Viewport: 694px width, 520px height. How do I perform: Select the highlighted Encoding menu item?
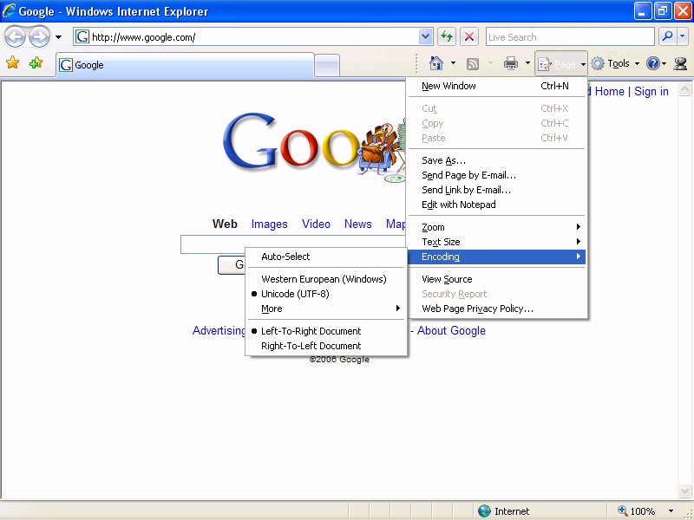point(496,257)
